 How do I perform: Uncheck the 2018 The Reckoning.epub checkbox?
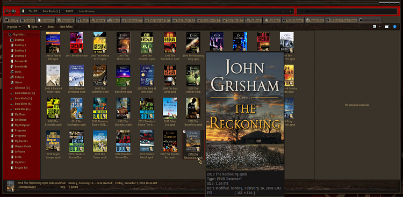coord(184,132)
